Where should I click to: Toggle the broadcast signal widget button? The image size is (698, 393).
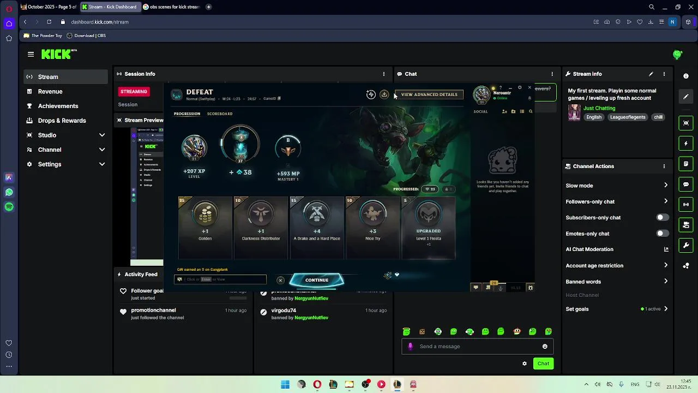pyautogui.click(x=686, y=204)
